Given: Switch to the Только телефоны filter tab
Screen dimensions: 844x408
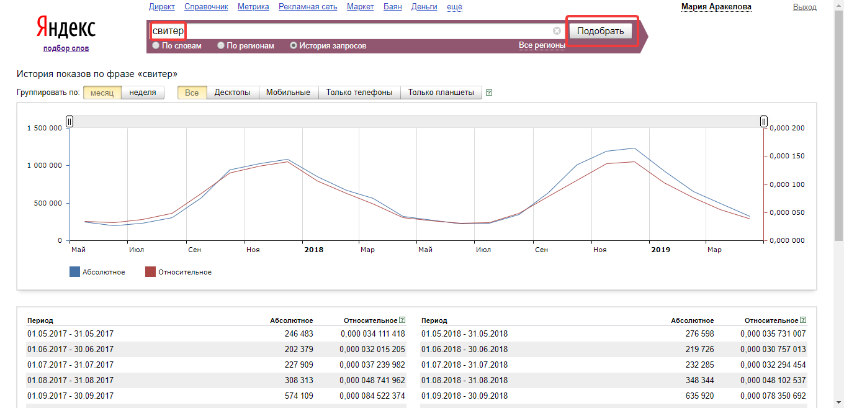Looking at the screenshot, I should click(359, 93).
